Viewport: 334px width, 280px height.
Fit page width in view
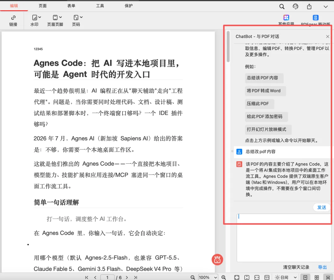click(257, 278)
